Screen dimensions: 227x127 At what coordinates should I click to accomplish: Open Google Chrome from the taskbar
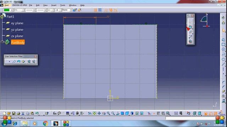[45, 123]
